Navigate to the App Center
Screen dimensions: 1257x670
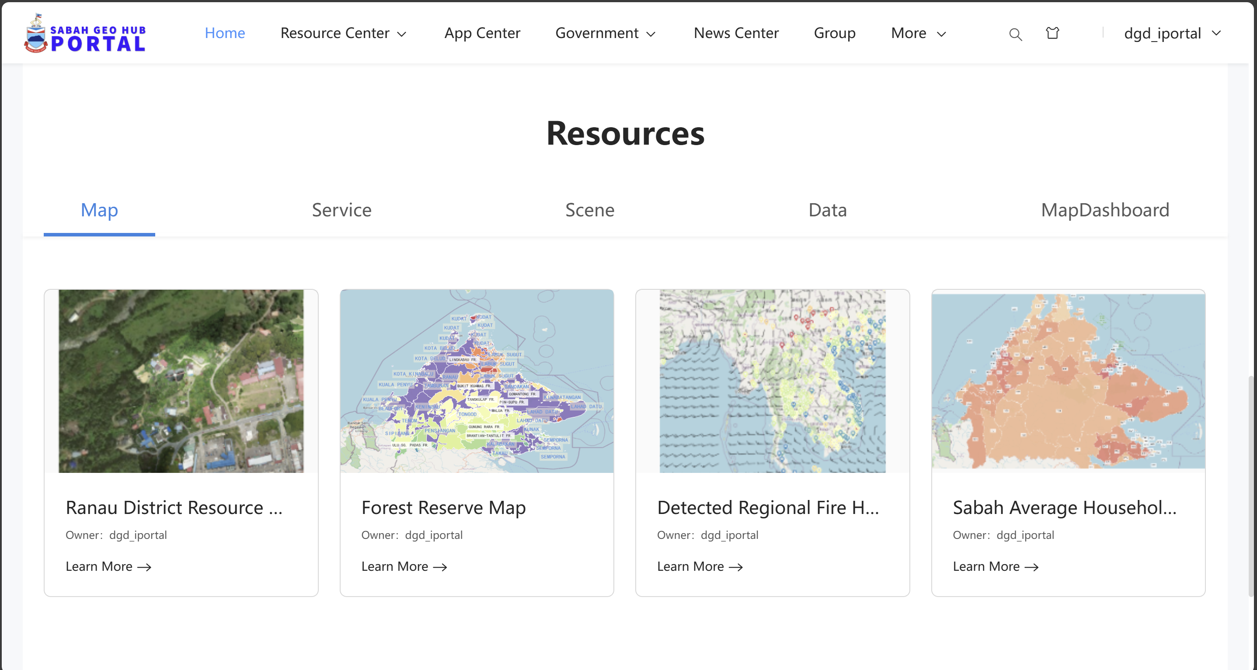pos(482,33)
